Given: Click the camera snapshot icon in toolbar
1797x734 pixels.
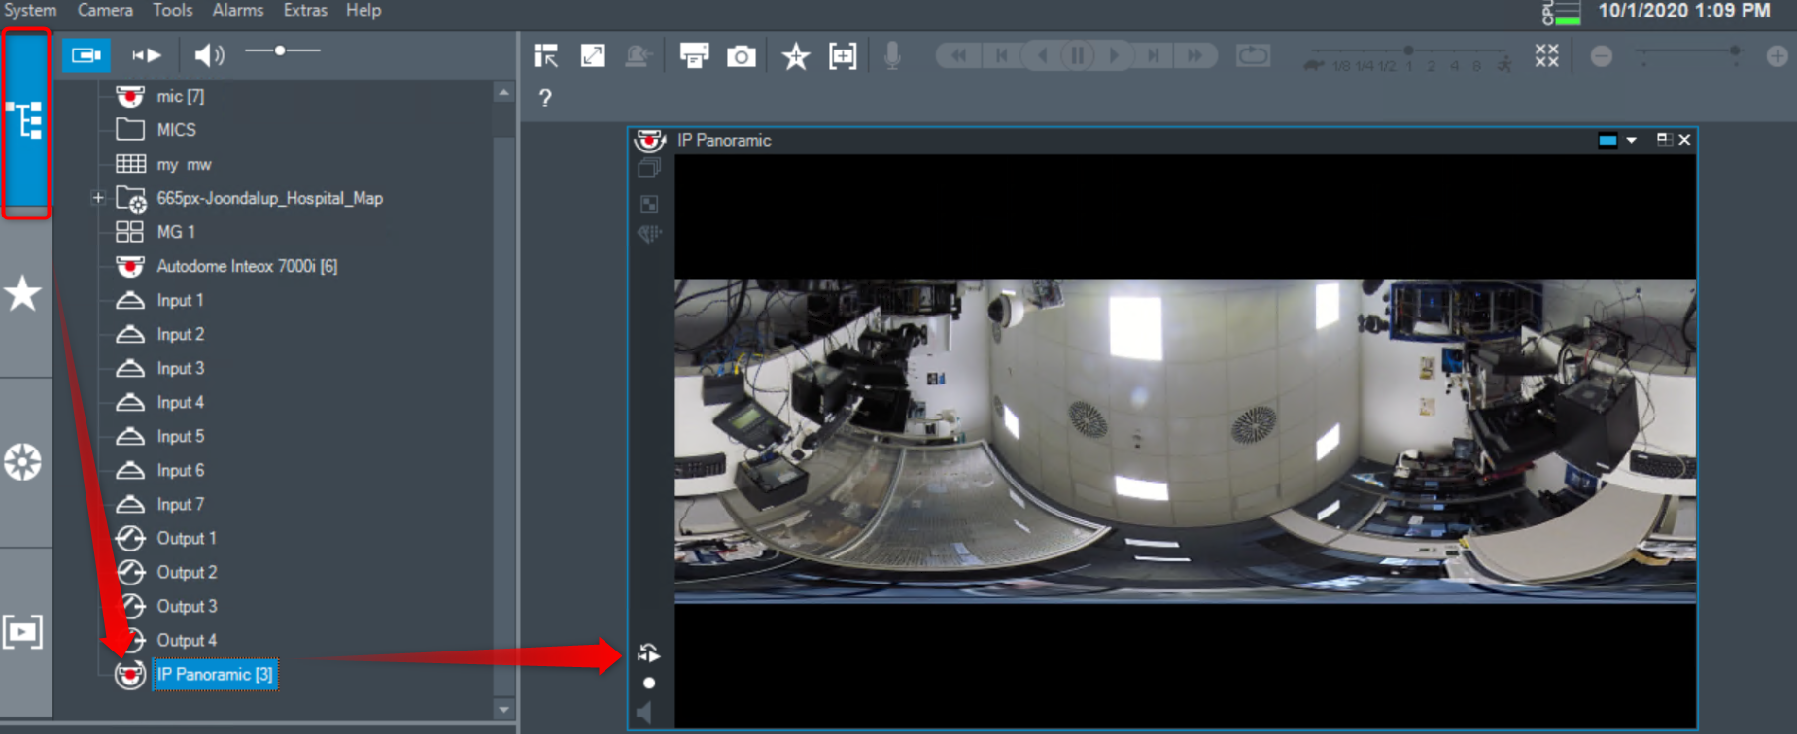Looking at the screenshot, I should 741,56.
